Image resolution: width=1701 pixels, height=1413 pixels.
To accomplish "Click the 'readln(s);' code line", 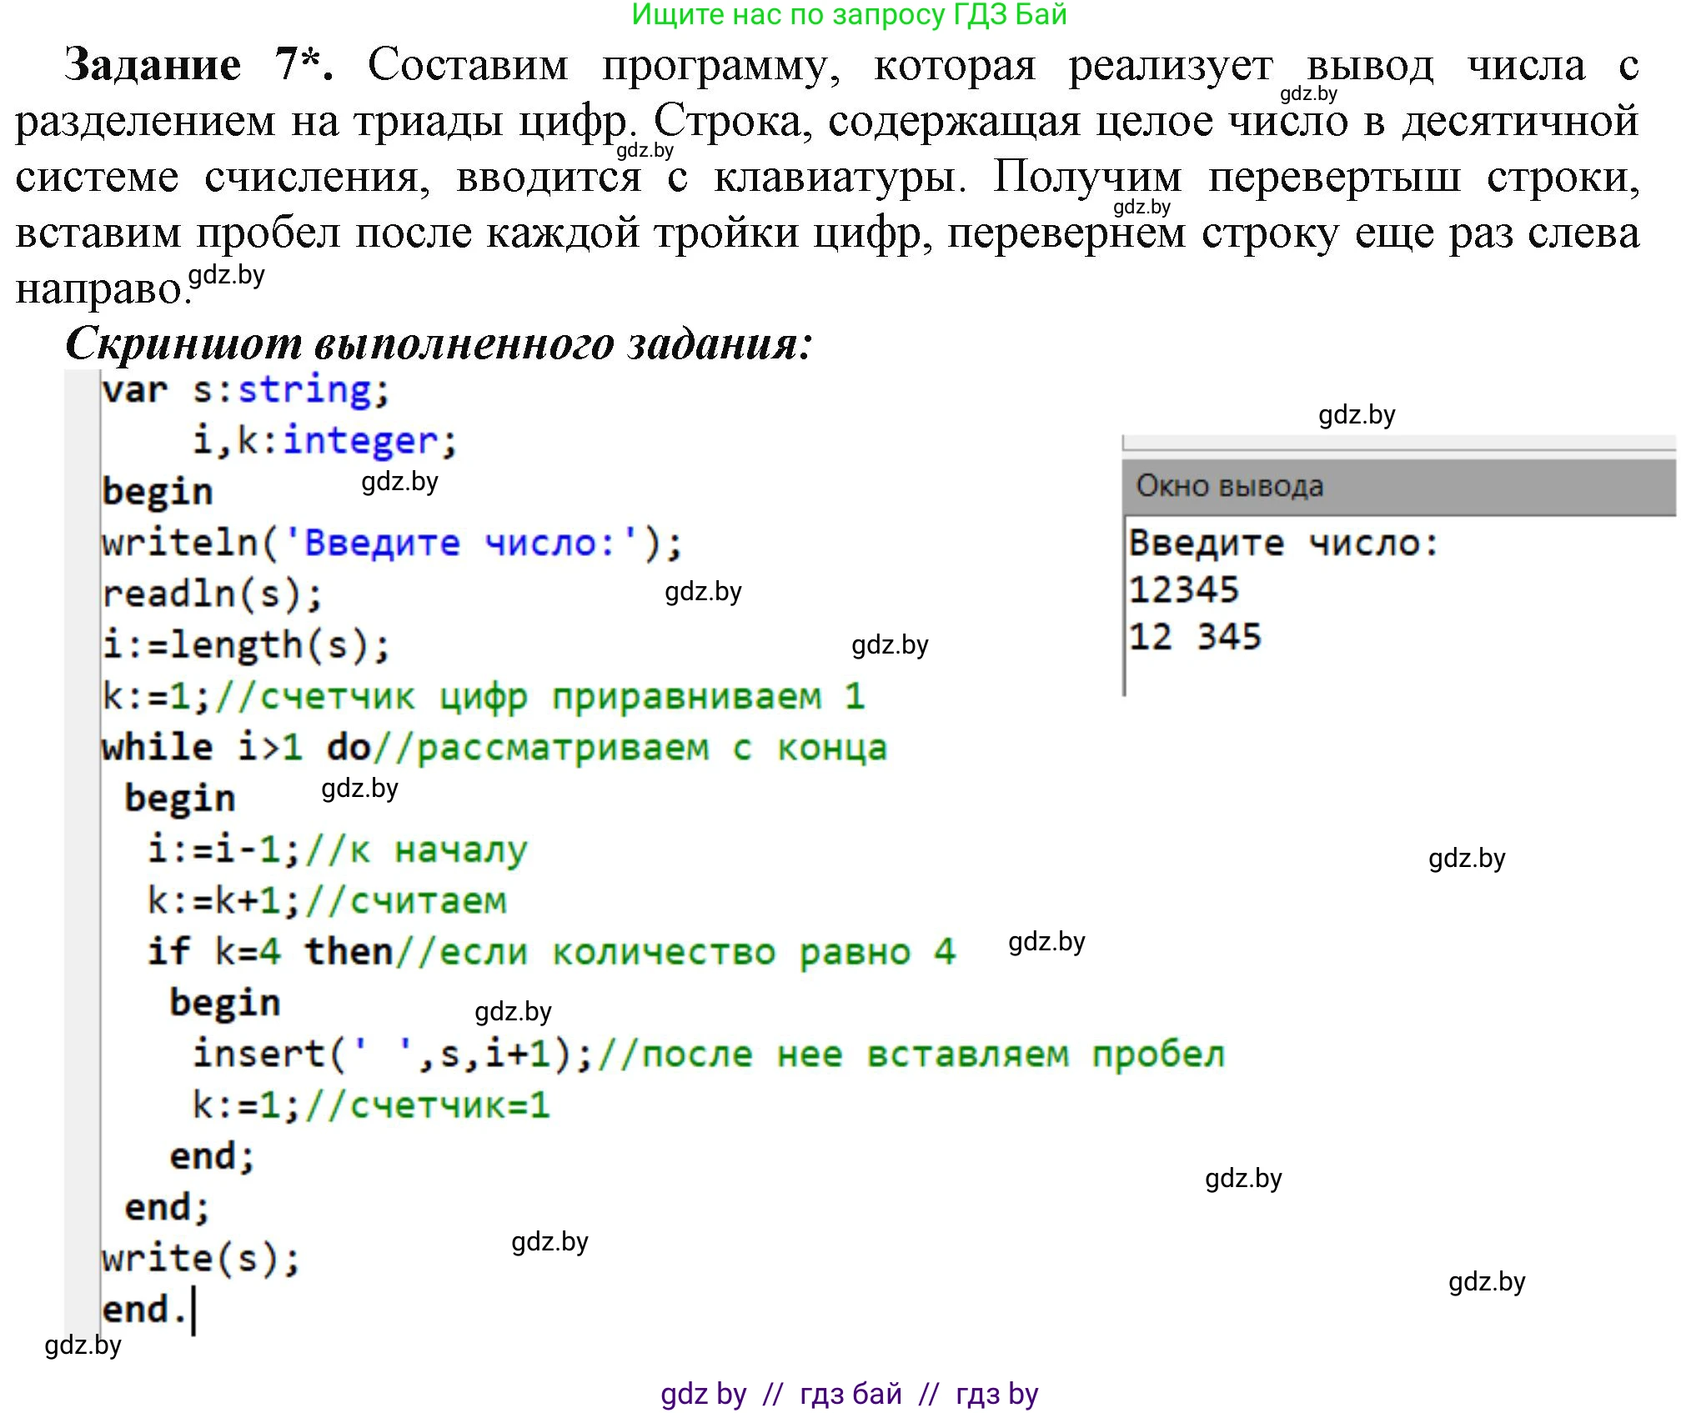I will click(x=212, y=594).
